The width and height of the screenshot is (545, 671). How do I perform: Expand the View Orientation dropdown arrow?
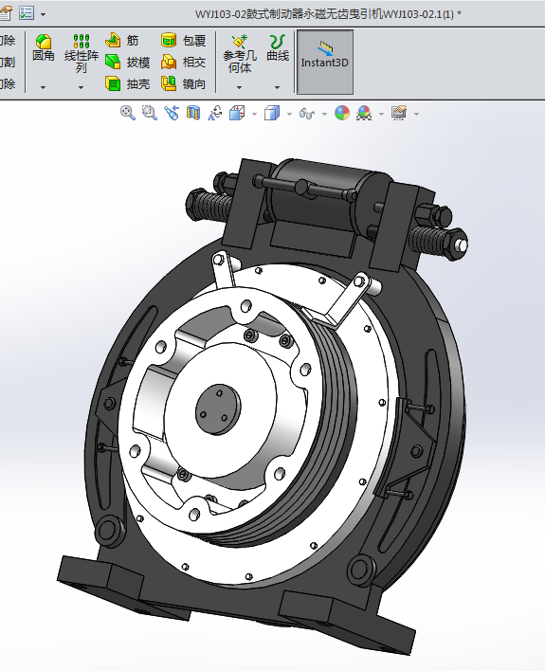(254, 114)
